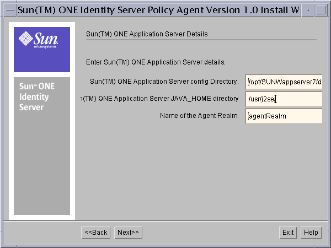Click the window title bar text
The height and width of the screenshot is (248, 331).
[158, 10]
